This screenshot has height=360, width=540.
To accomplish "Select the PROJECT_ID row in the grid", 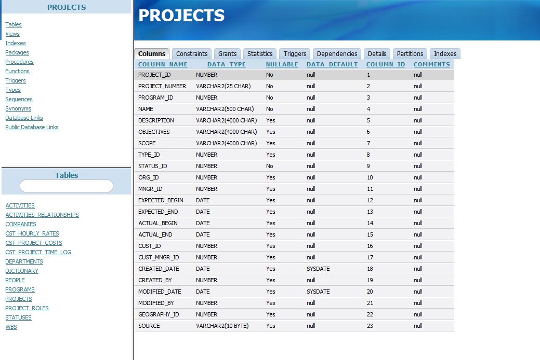I will click(154, 75).
